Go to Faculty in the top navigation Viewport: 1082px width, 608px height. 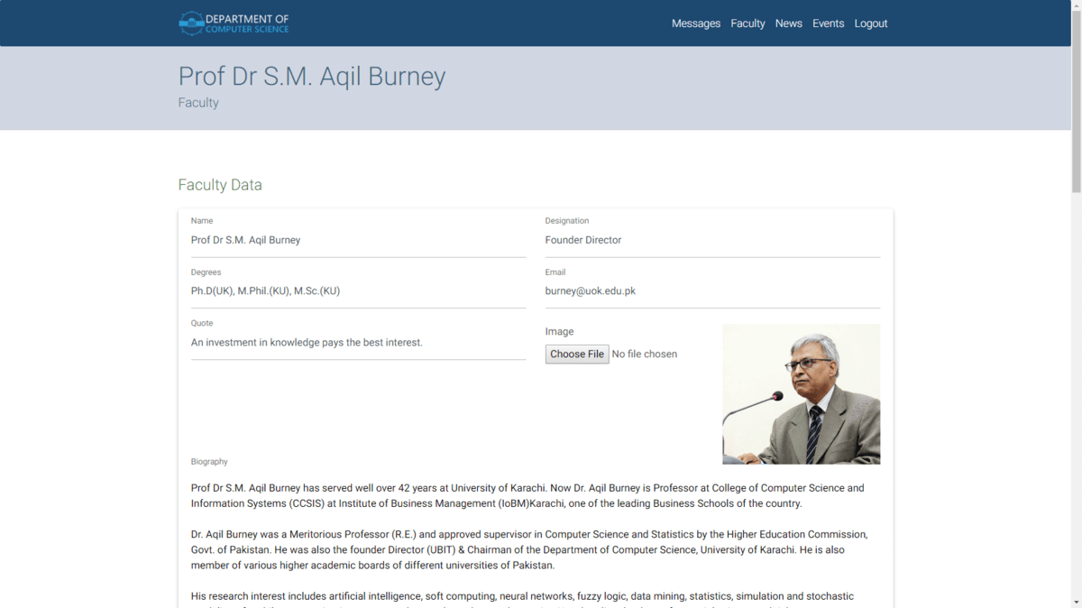click(x=747, y=23)
